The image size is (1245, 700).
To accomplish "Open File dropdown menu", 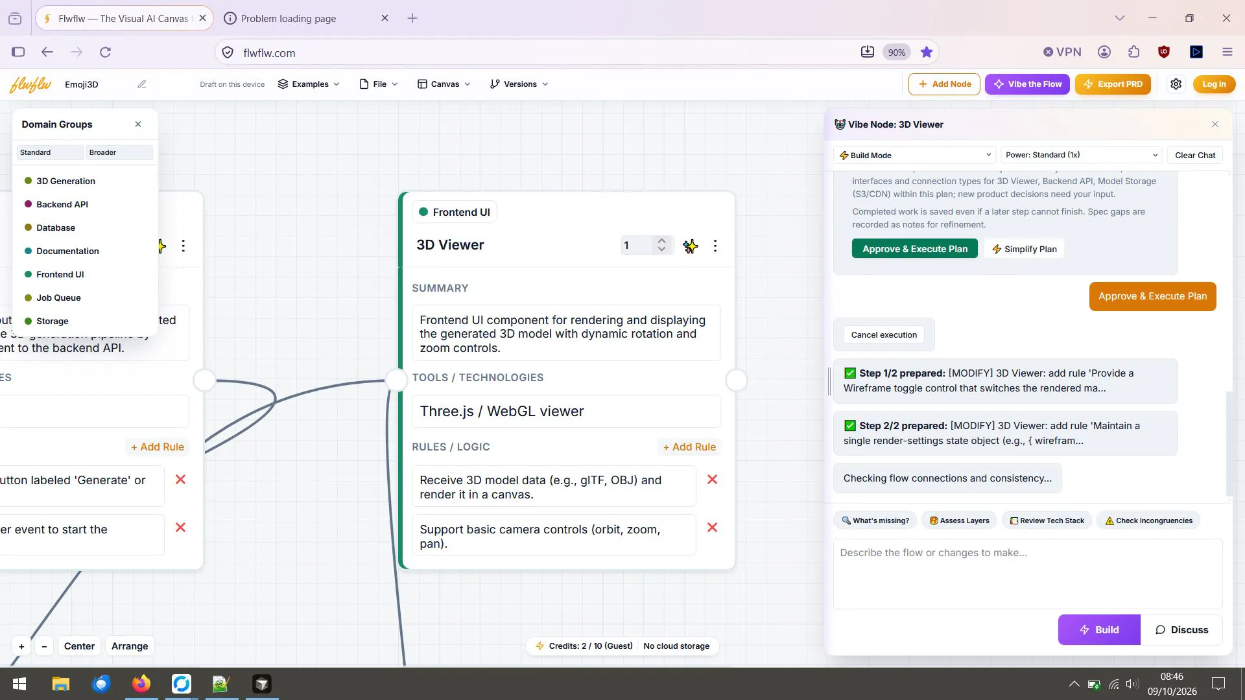I will (x=379, y=84).
